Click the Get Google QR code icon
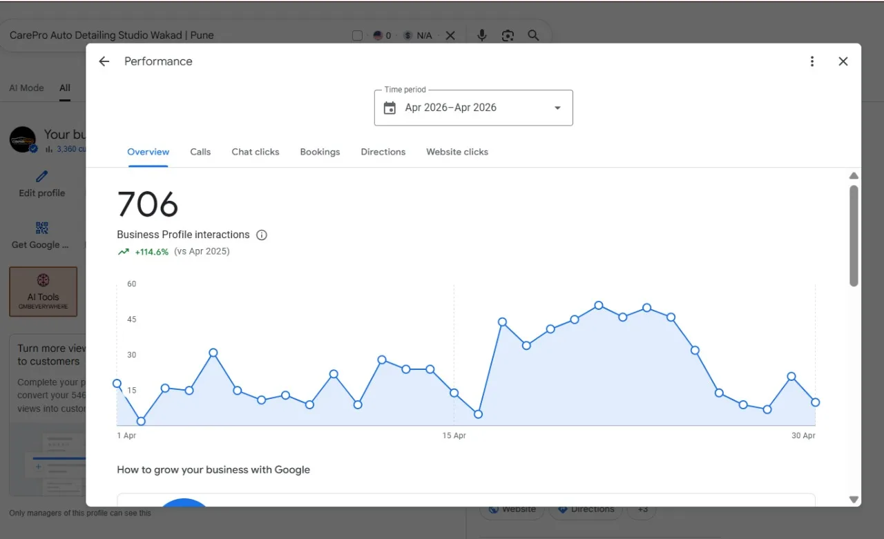This screenshot has width=884, height=539. [42, 228]
